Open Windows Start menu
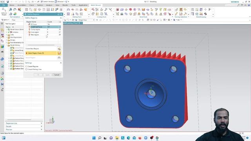 (x=94, y=138)
